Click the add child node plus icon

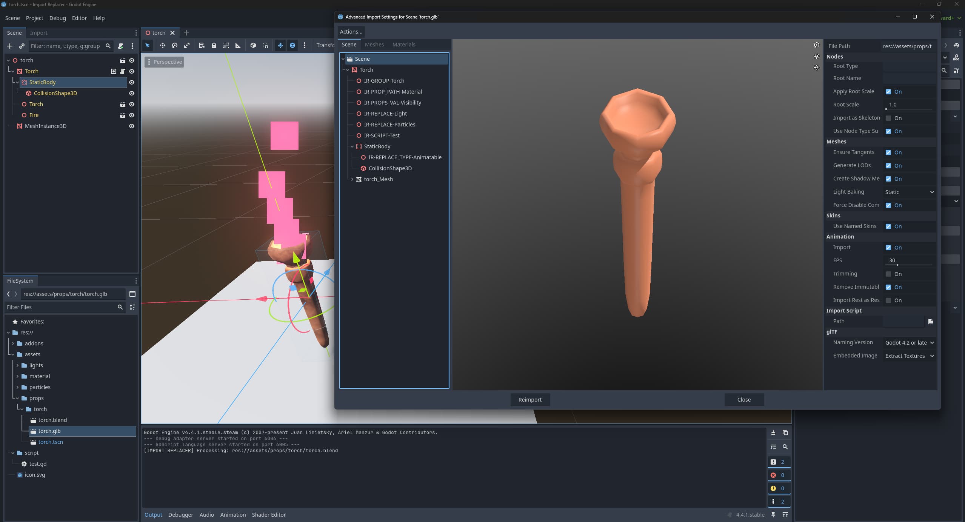pos(10,46)
